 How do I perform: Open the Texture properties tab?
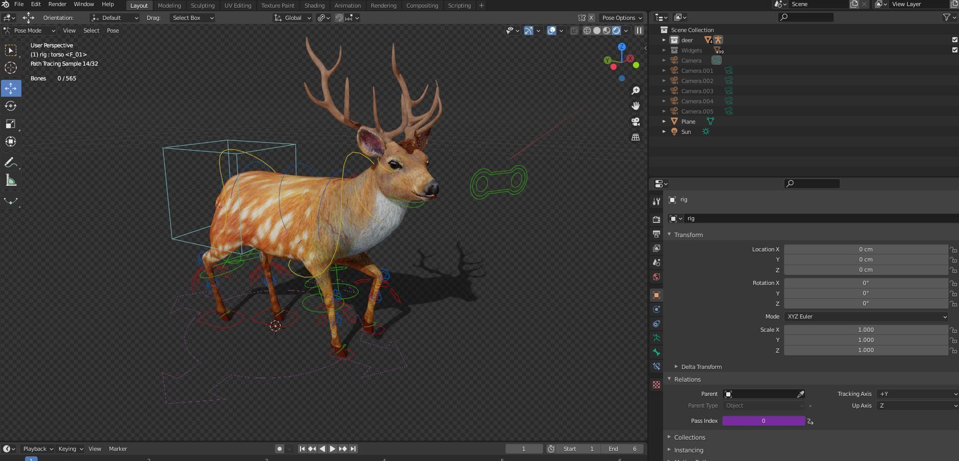pos(656,385)
